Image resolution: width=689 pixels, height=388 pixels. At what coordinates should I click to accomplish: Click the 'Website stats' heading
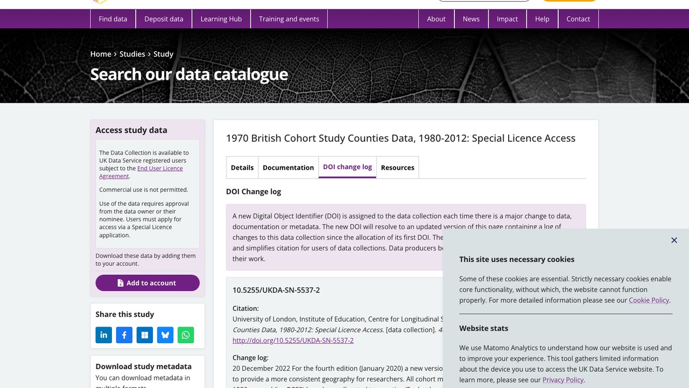click(483, 328)
